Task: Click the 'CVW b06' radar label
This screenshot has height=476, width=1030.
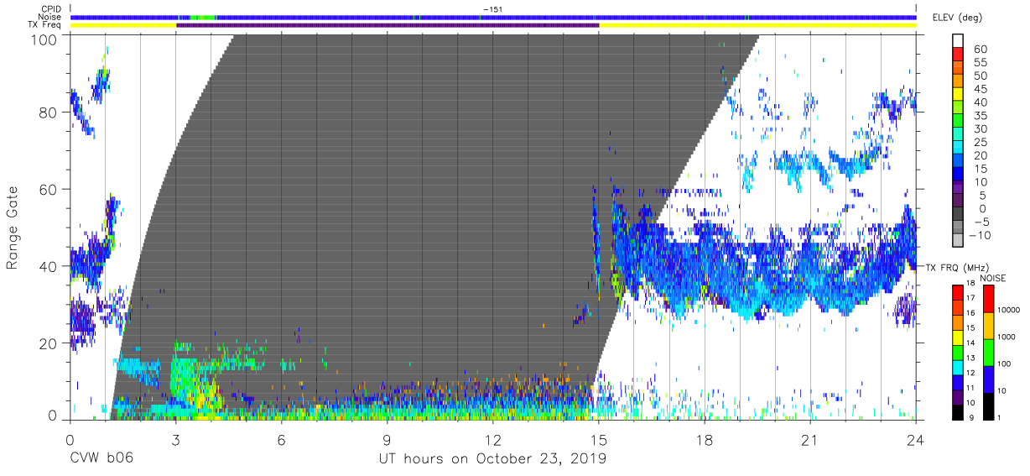Action: point(101,458)
